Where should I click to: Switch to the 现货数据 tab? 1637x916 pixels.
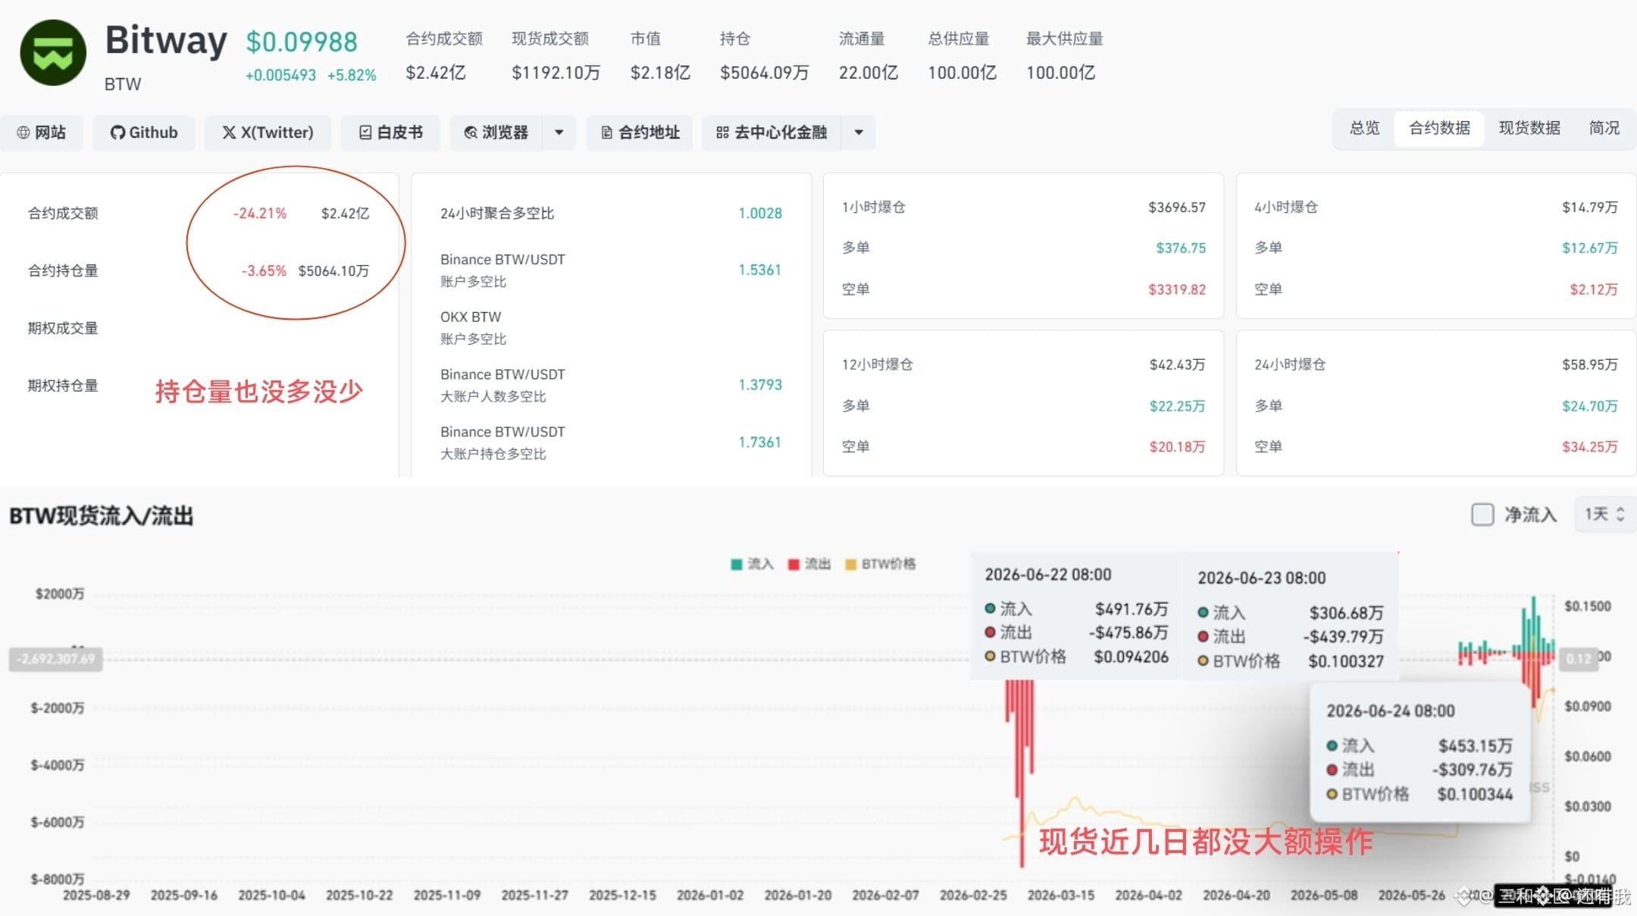[x=1529, y=128]
